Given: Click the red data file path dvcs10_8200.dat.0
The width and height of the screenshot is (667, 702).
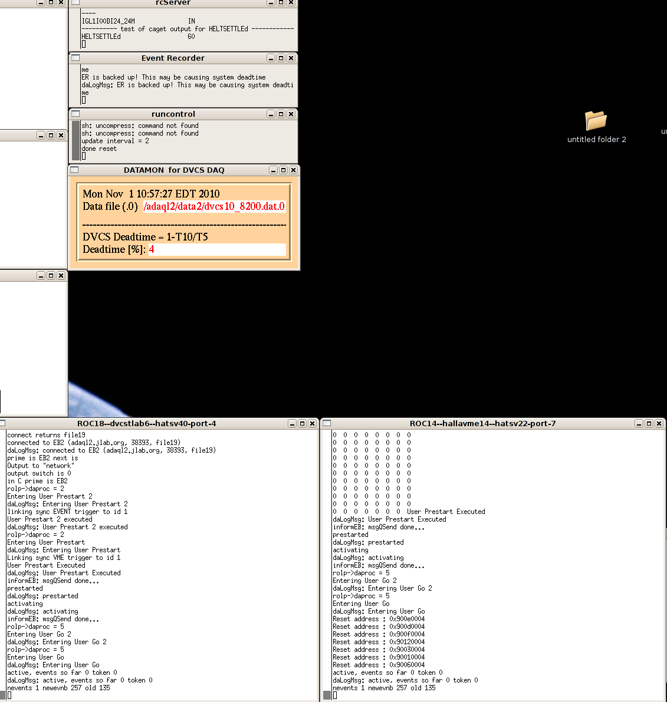Looking at the screenshot, I should (x=214, y=206).
